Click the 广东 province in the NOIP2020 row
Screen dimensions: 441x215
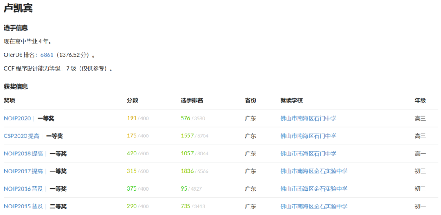click(x=251, y=118)
